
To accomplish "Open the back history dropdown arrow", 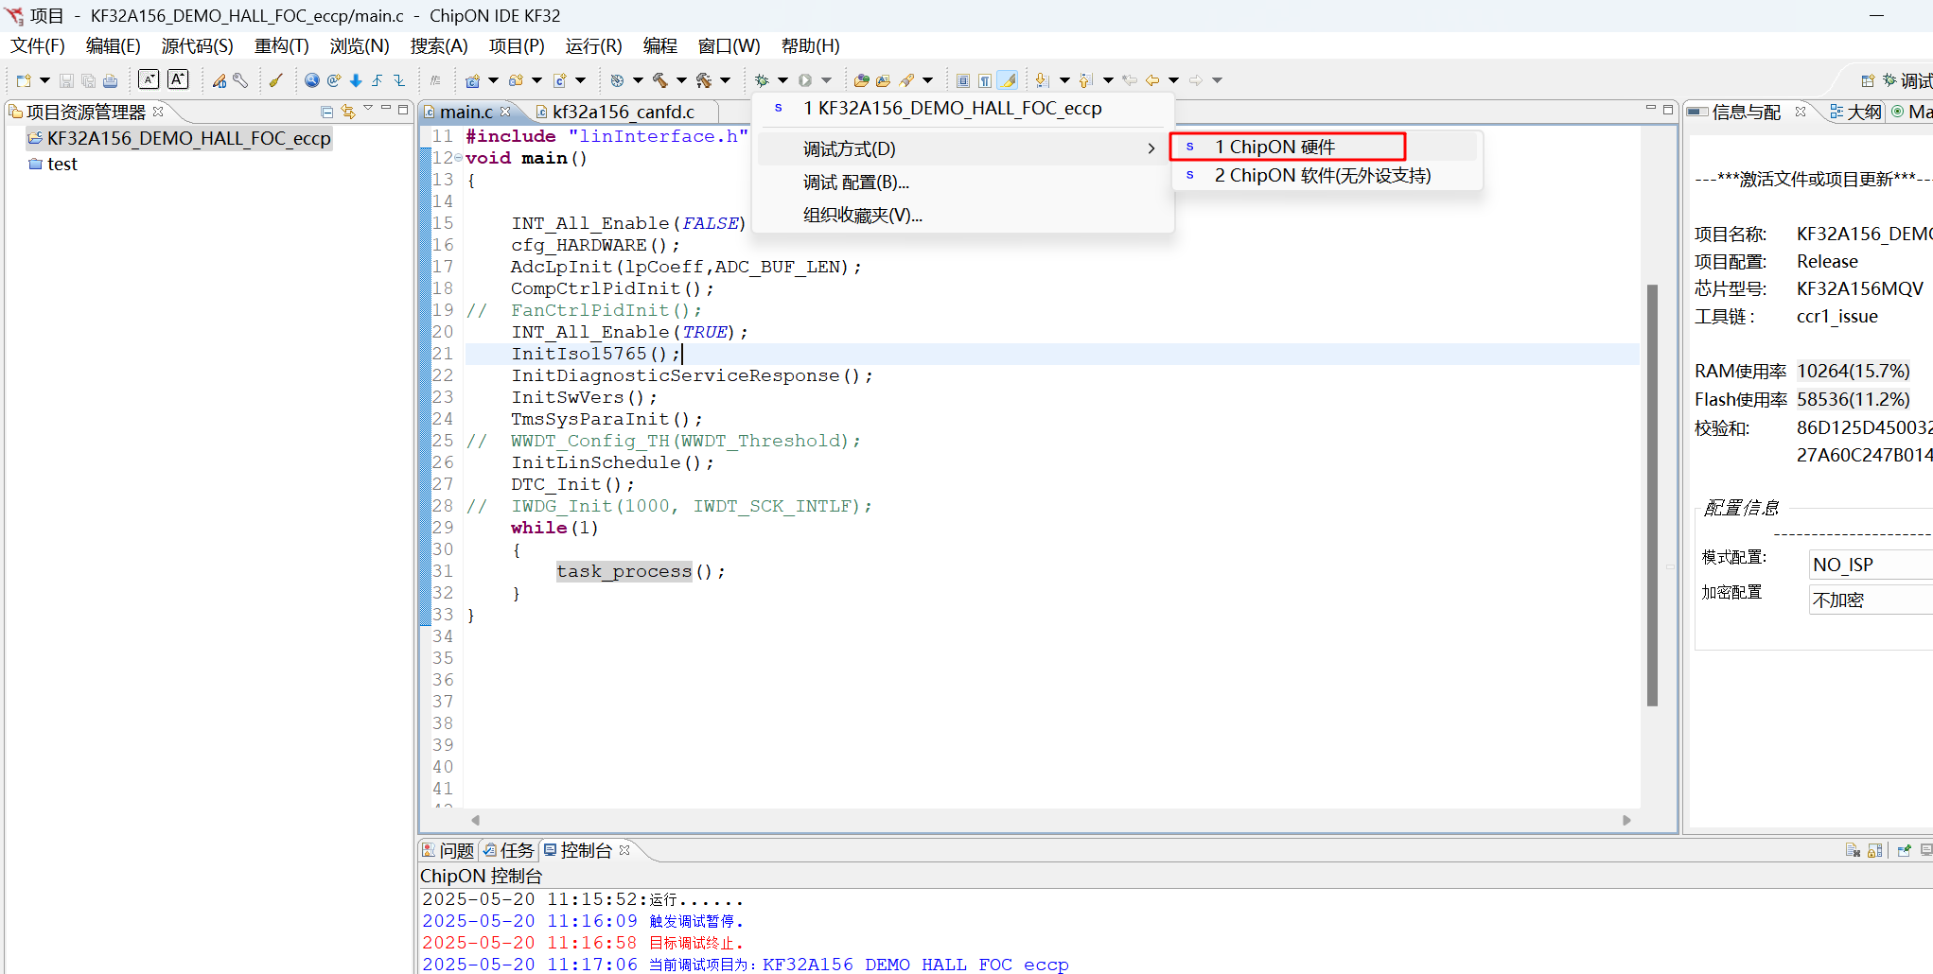I will [x=1173, y=80].
